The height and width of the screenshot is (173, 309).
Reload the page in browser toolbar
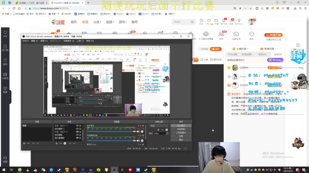[14, 8]
